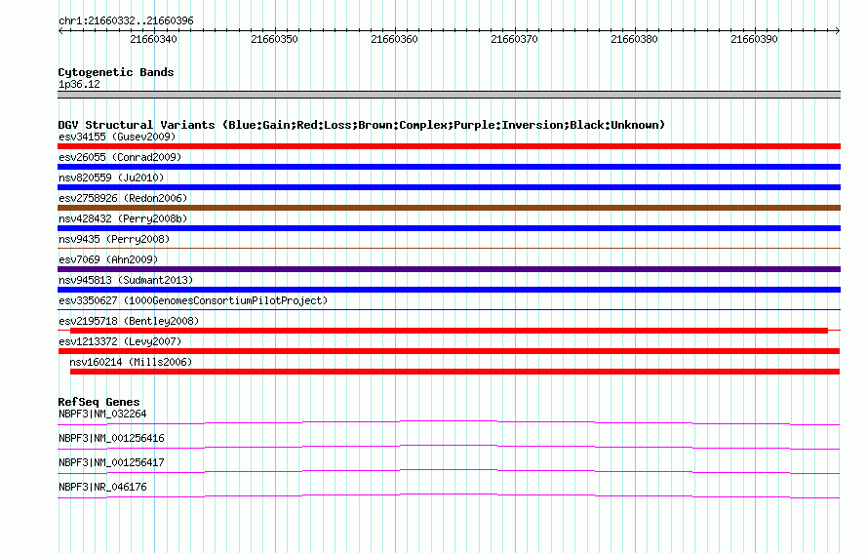Open variant esv2758926 (Redon2006) label

(x=123, y=198)
